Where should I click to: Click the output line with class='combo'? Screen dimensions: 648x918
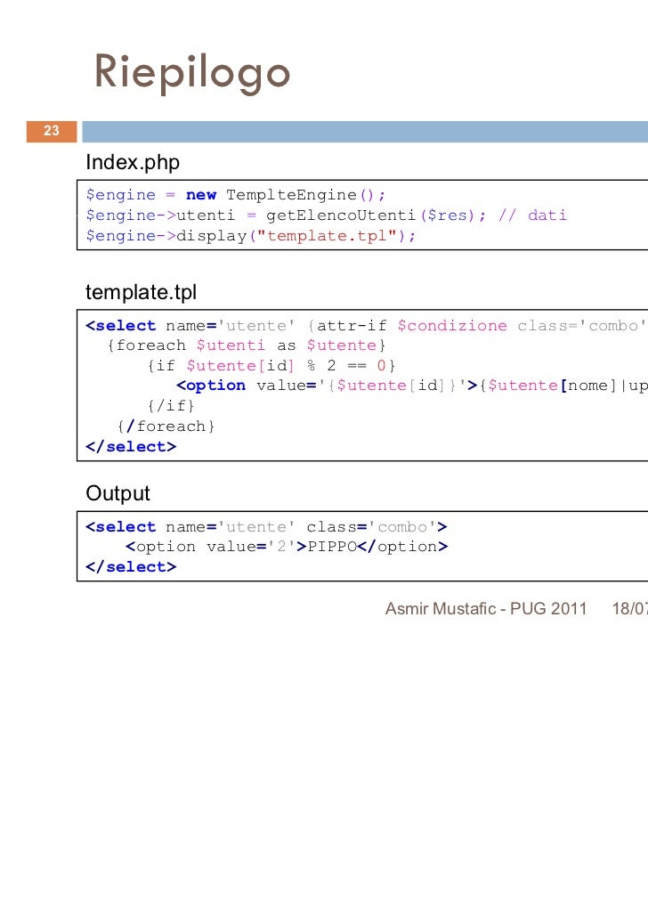click(266, 527)
